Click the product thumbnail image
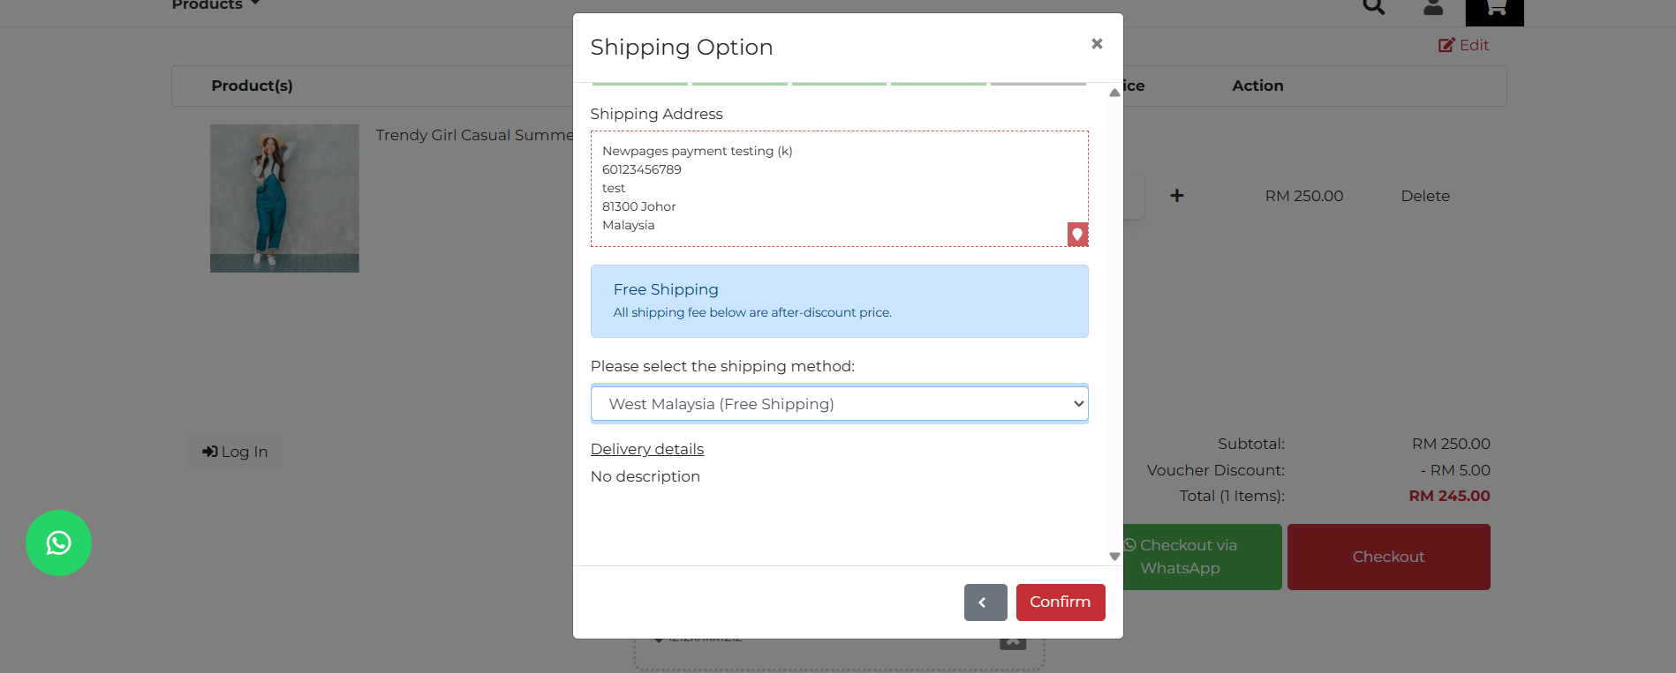The height and width of the screenshot is (673, 1676). [284, 198]
